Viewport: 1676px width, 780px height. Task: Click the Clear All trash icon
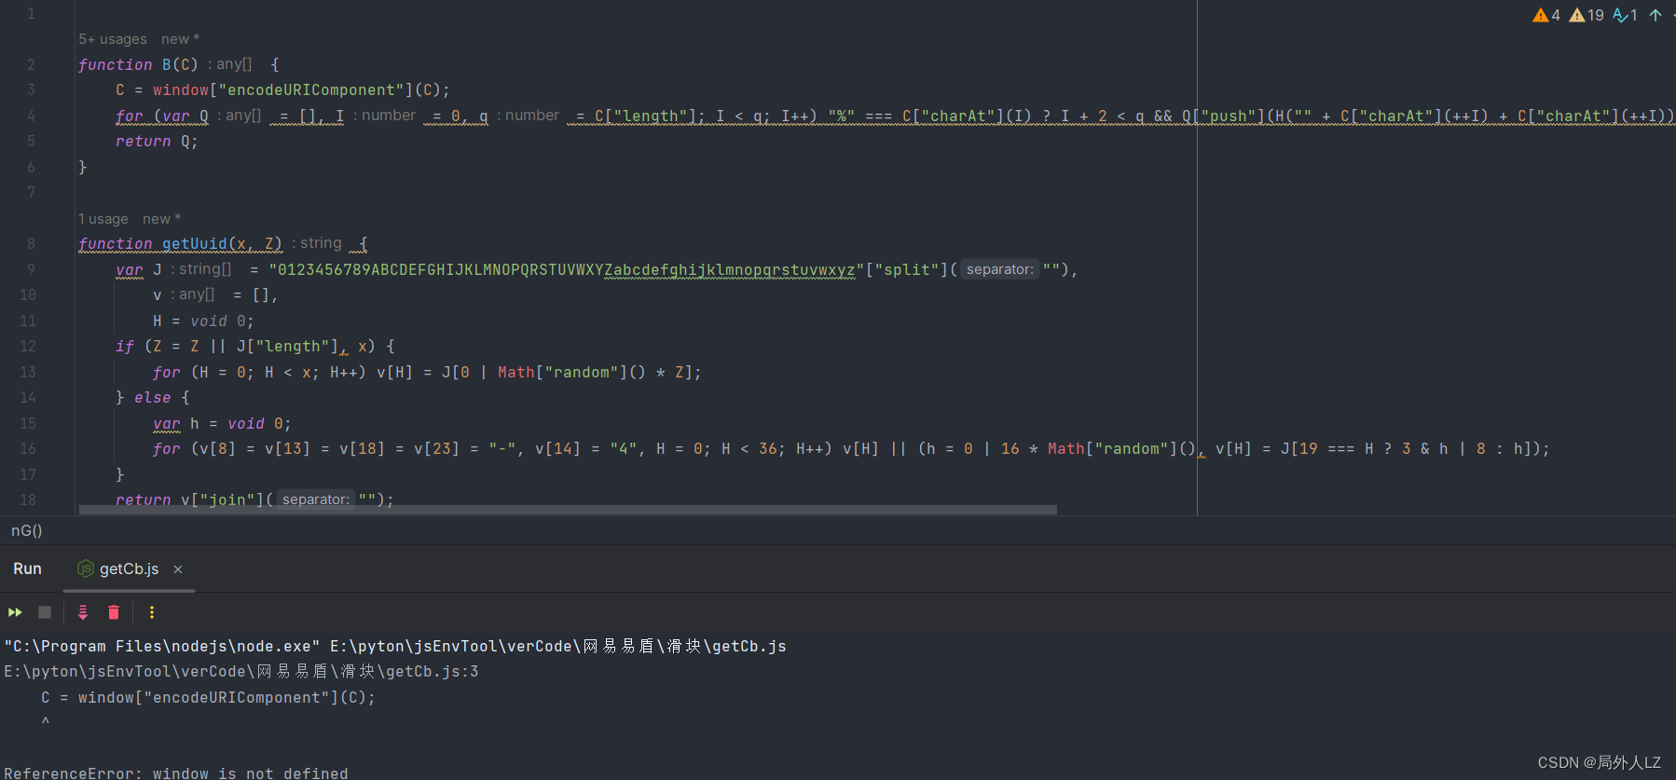click(114, 612)
